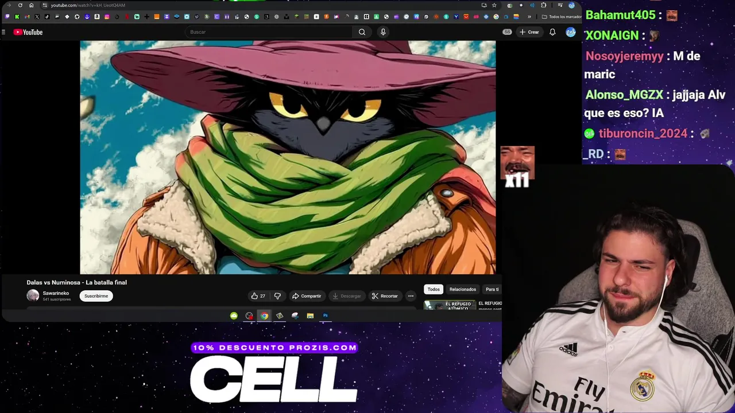Screen dimensions: 735x413
Task: Open the Sawarineko channel name link
Action: click(56, 293)
